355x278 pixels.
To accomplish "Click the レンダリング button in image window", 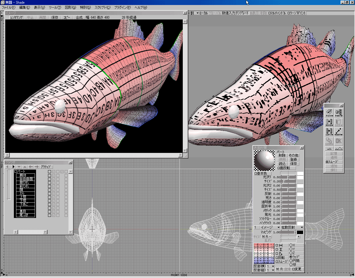I will 17,17.
